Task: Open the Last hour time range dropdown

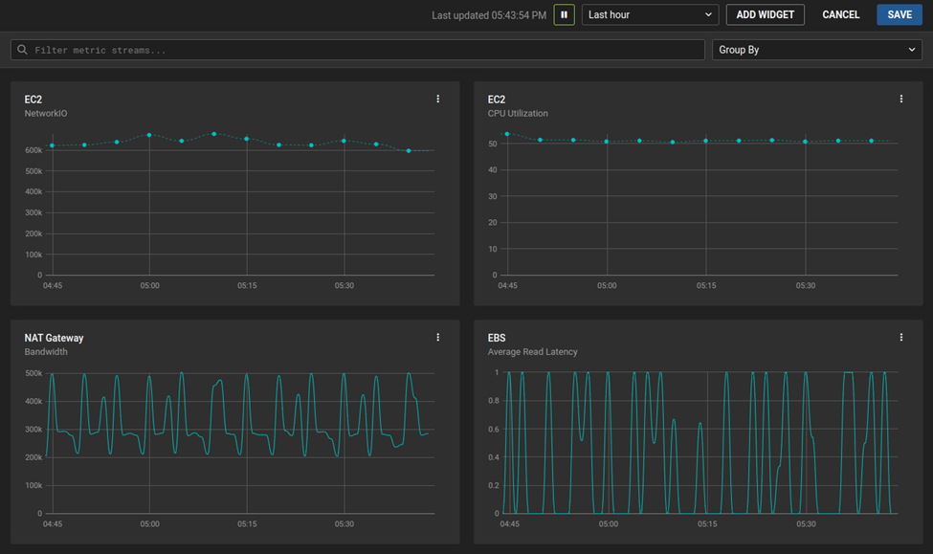Action: pos(650,15)
